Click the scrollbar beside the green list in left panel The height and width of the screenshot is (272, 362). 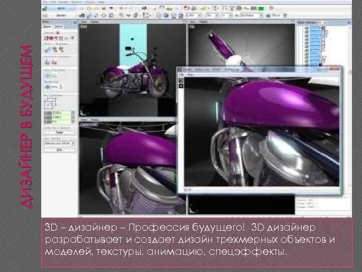(73, 117)
